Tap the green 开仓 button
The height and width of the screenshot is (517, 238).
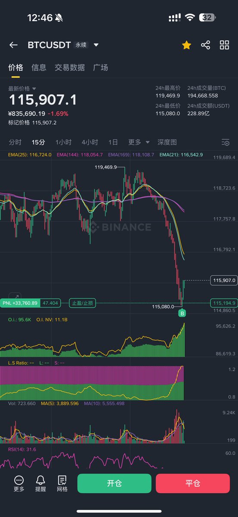click(114, 483)
